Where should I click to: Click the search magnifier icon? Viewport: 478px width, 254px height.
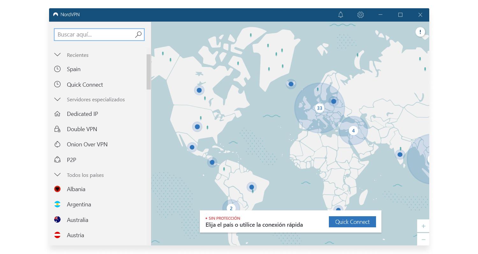tap(138, 35)
